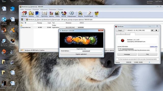Click the Добавить (Add) toolbar icon in WinRAR
This screenshot has height=91, width=163.
coord(24,14)
